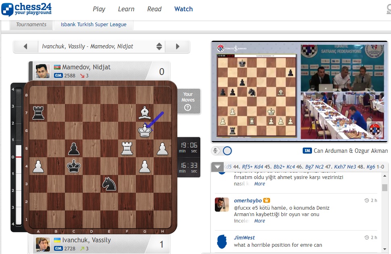Click the white player's clock 16:33
This screenshot has height=254, width=391.
coord(189,168)
